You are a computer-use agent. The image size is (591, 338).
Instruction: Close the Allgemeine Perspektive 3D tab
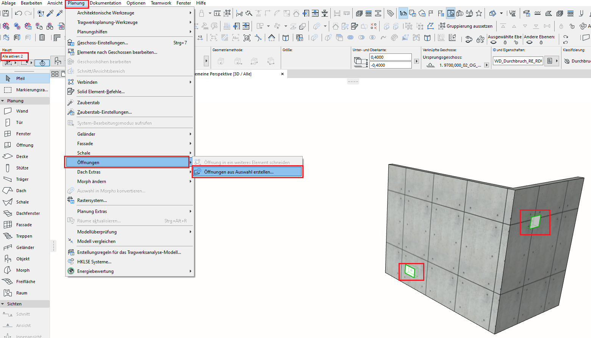click(282, 74)
